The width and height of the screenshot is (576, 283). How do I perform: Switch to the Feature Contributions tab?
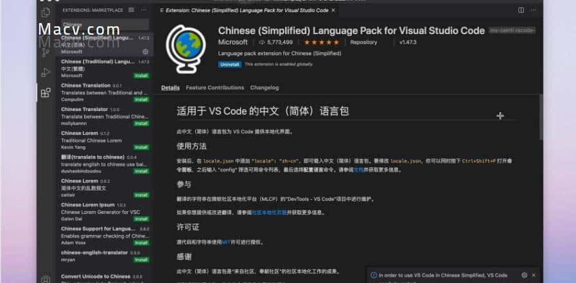[215, 88]
